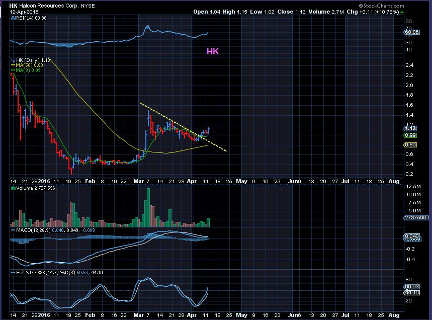Click the Chg +0.11 (+10.78%) value
Image resolution: width=432 pixels, height=320 pixels.
373,12
